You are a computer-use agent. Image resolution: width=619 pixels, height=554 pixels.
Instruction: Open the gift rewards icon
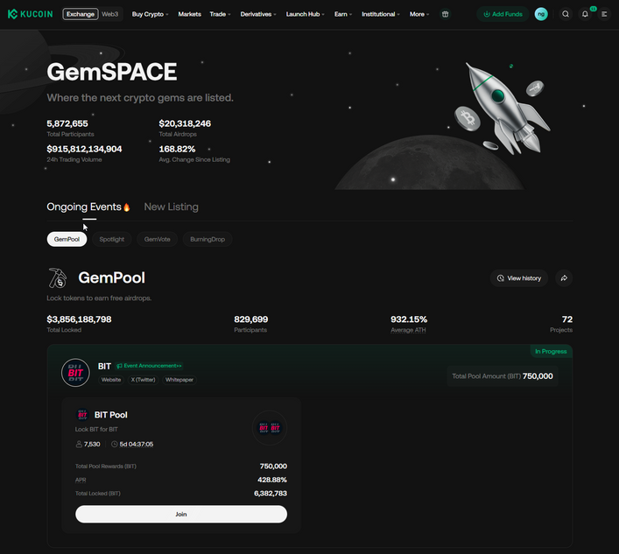tap(445, 14)
